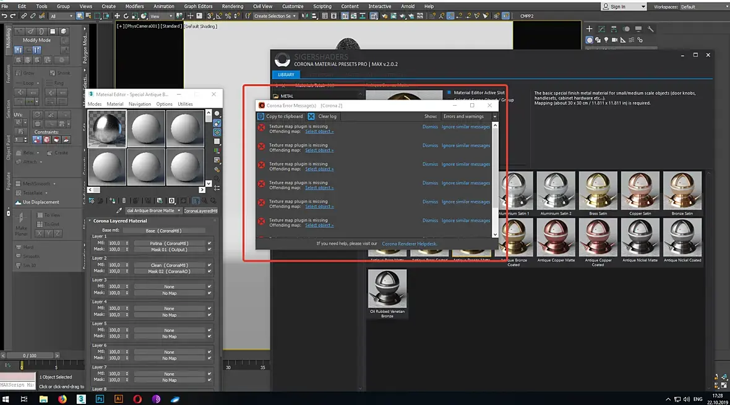This screenshot has width=730, height=405.
Task: Select the Lights category icon
Action: point(606,40)
